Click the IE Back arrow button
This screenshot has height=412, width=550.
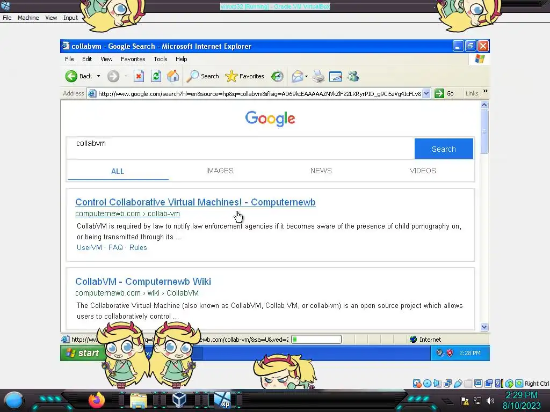tap(71, 76)
